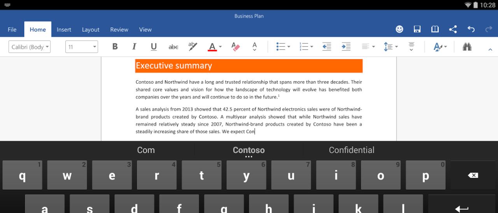The width and height of the screenshot is (498, 213).
Task: Redo the last action
Action: pos(489,29)
